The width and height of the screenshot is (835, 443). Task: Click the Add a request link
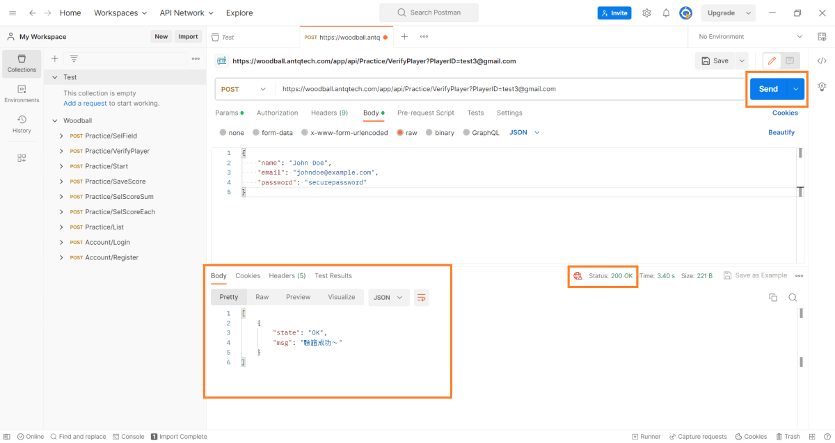coord(85,103)
